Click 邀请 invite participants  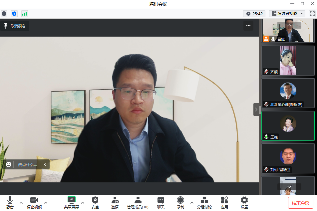coord(115,203)
